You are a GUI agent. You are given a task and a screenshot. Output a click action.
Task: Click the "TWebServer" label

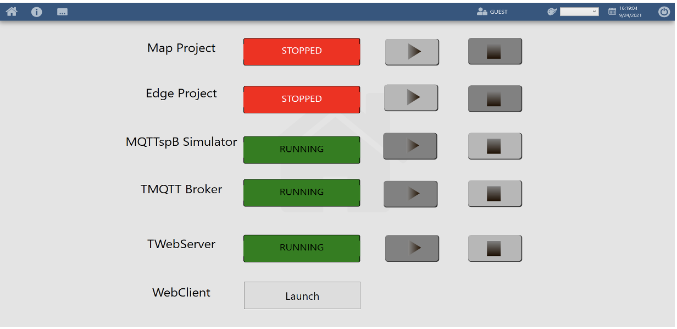coord(181,244)
